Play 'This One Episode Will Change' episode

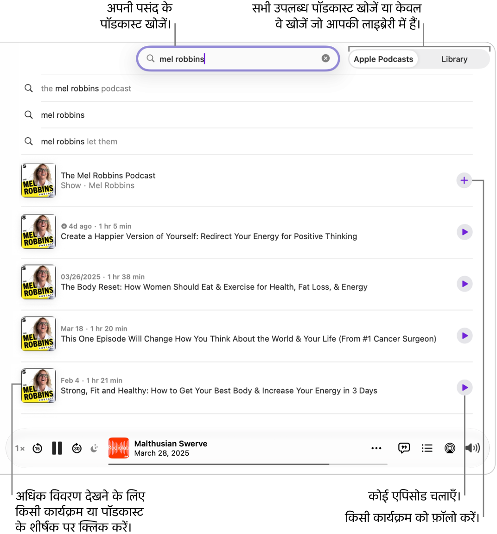[x=465, y=336]
